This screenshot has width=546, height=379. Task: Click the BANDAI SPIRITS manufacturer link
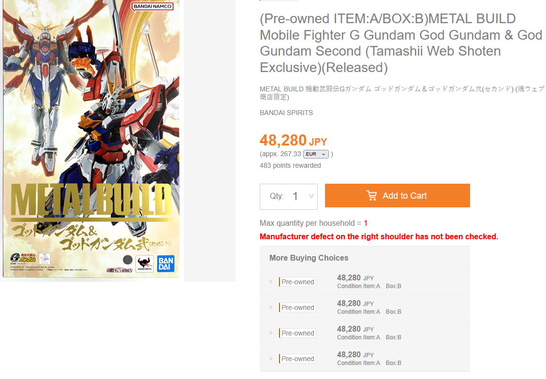click(286, 113)
